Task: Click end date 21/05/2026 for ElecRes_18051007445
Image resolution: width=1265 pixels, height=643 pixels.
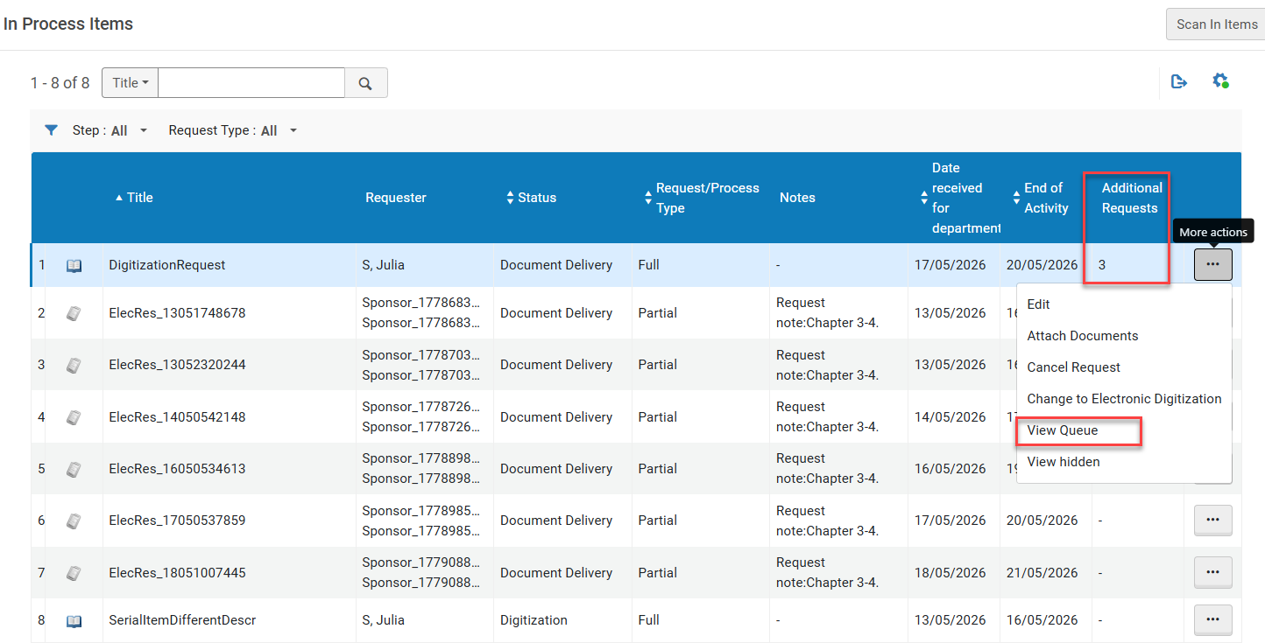Action: (x=1042, y=573)
